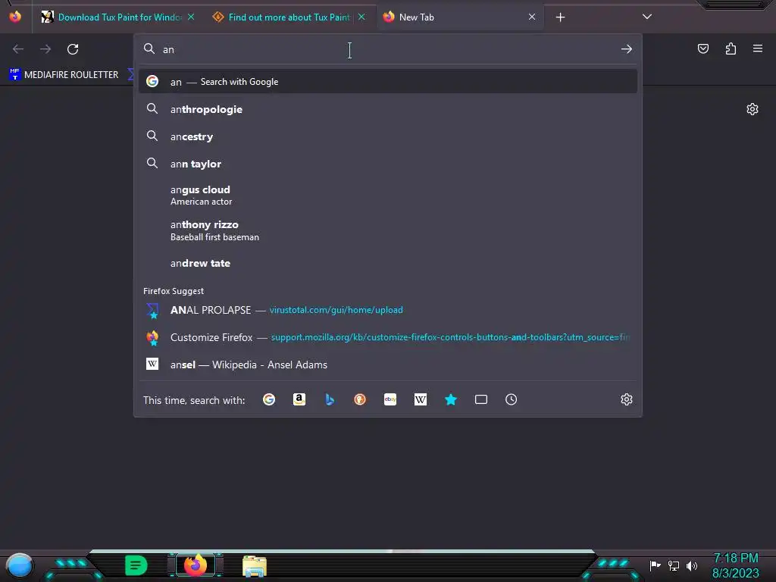776x582 pixels.
Task: Click the Go arrow in address bar
Action: point(627,49)
